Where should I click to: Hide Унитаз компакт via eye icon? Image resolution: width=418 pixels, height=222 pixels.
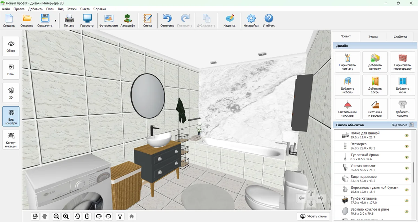coord(406,168)
